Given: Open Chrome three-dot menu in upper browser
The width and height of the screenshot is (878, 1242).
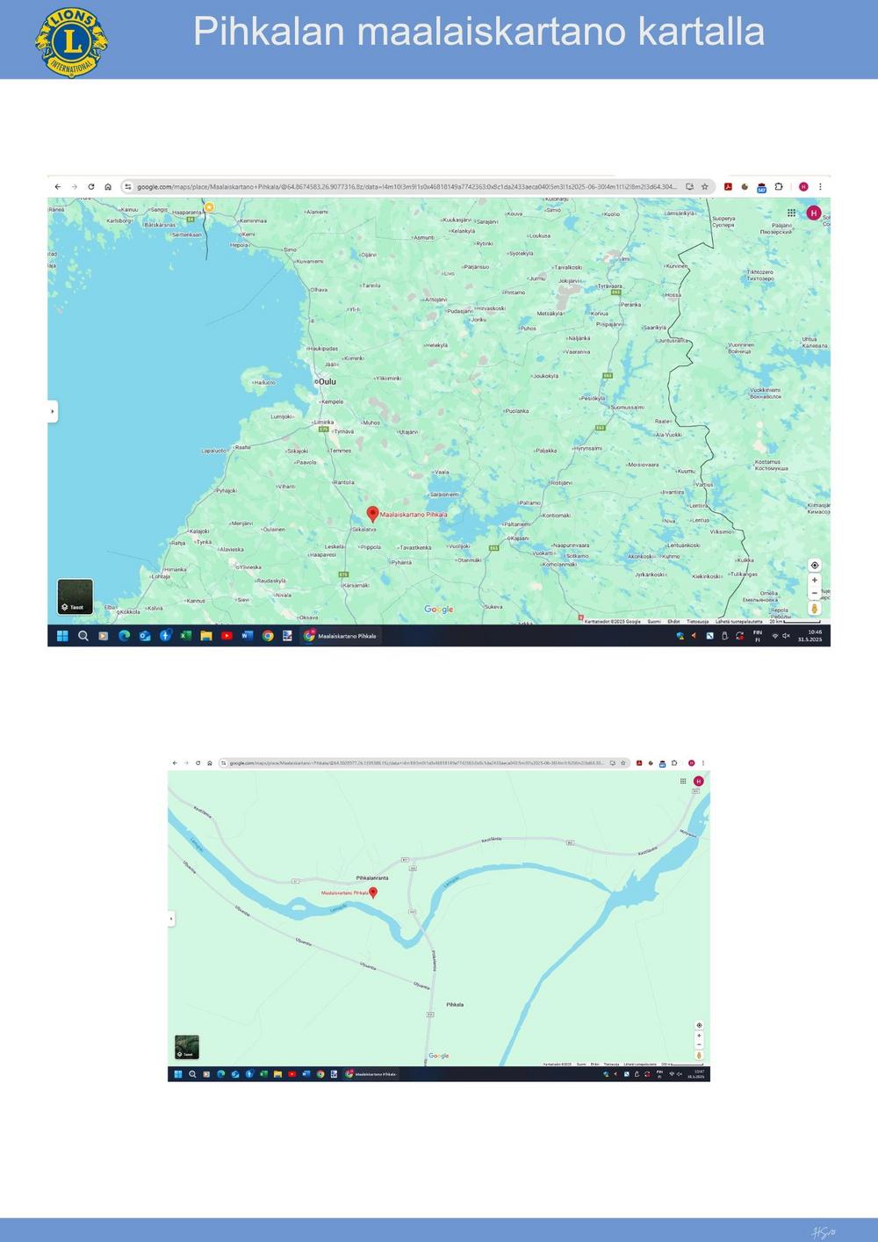Looking at the screenshot, I should click(x=820, y=186).
